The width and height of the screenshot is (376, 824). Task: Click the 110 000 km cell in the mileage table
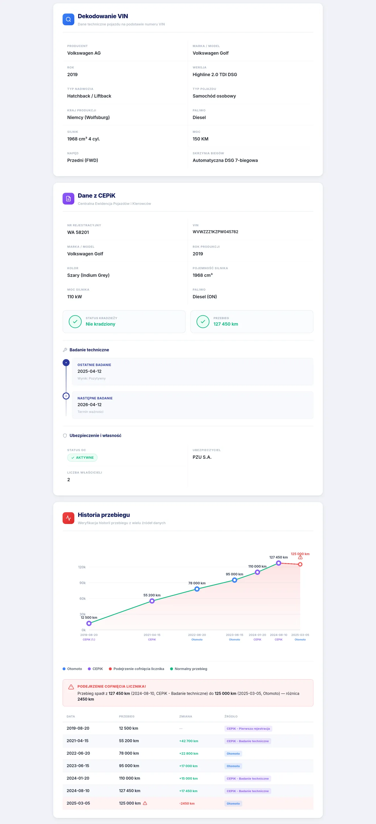click(130, 778)
